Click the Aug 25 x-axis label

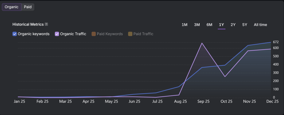pos(180,102)
